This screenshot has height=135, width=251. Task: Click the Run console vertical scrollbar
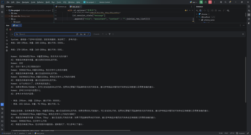246,80
